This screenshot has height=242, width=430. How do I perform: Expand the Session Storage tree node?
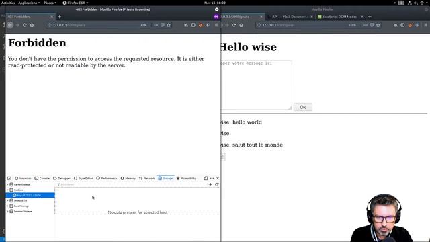pyautogui.click(x=7, y=211)
